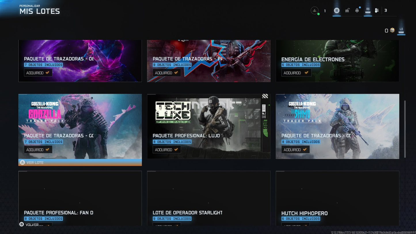Click Adquirido badge on Paquete Profesional: Lujo
Screen dimensions: 416x234
(167, 150)
